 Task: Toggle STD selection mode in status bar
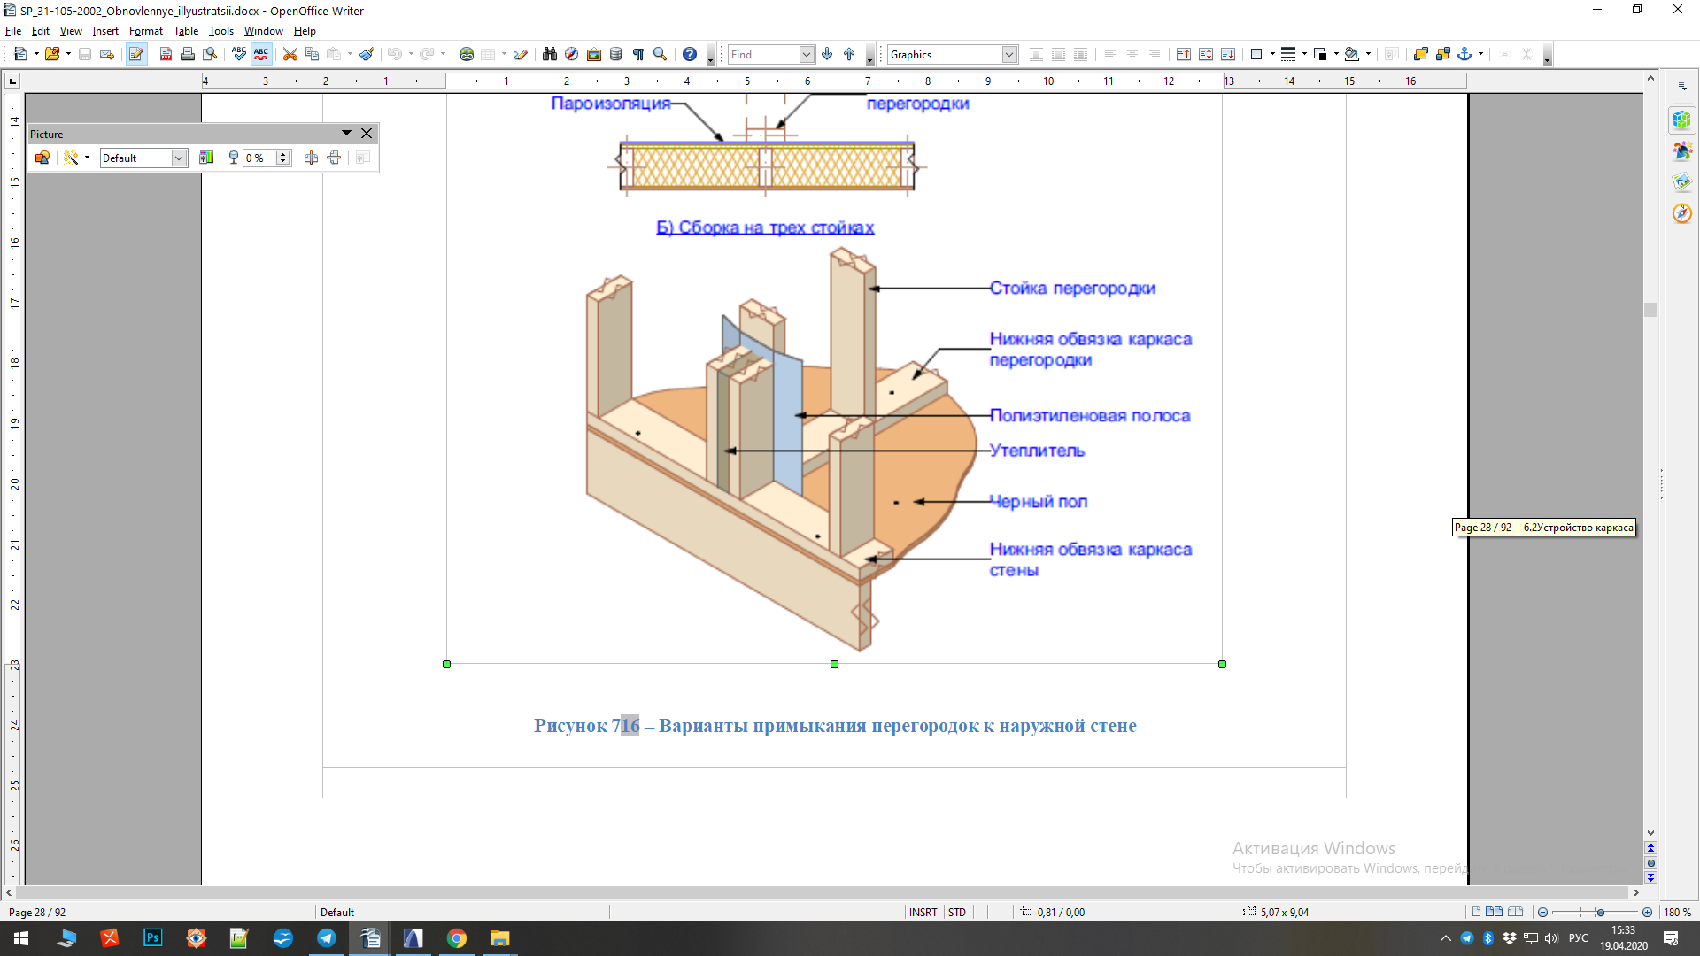pos(957,912)
